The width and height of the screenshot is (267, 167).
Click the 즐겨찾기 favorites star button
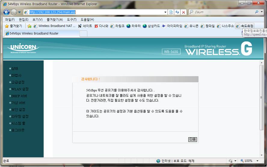pos(14,26)
